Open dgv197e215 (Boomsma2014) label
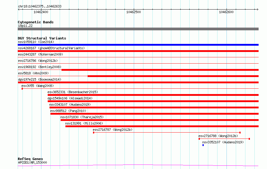The image size is (267, 169). click(x=40, y=79)
